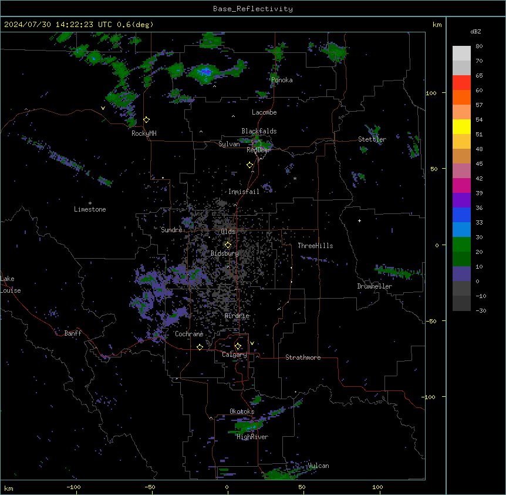Screen dimensions: 506x495
Task: Select the light blue swatch in dBZ legend
Action: [x=461, y=229]
